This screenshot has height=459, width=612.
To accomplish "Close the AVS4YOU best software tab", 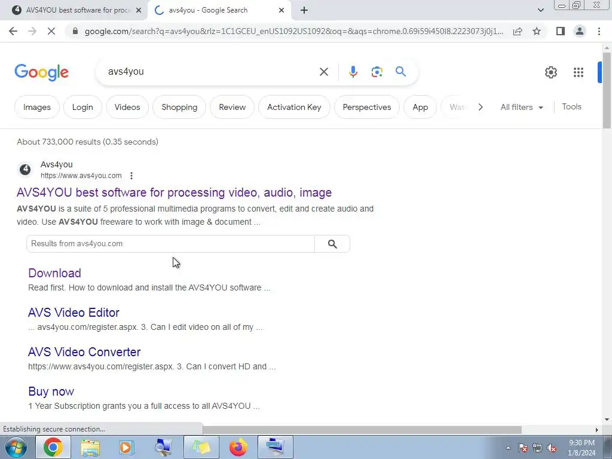I will [139, 11].
